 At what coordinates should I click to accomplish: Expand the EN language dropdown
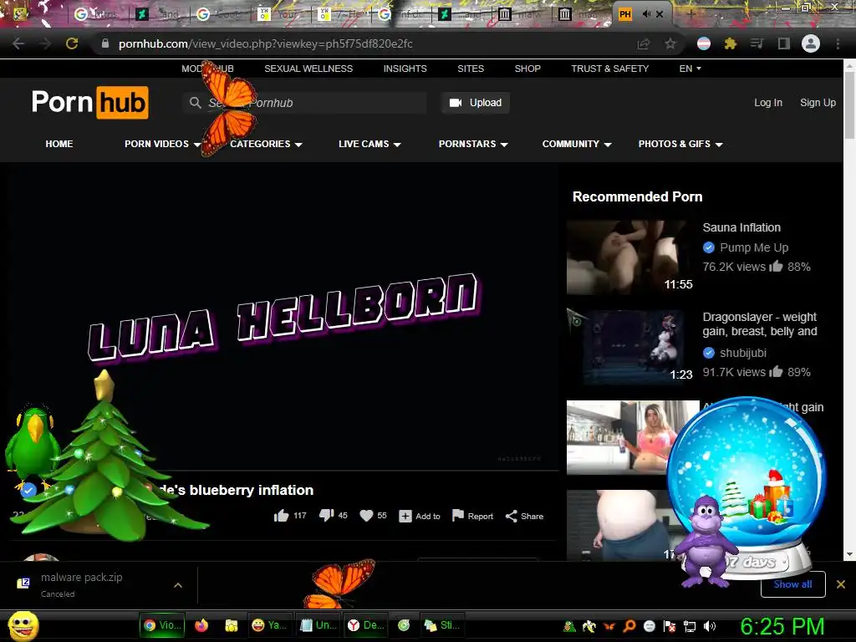[690, 69]
